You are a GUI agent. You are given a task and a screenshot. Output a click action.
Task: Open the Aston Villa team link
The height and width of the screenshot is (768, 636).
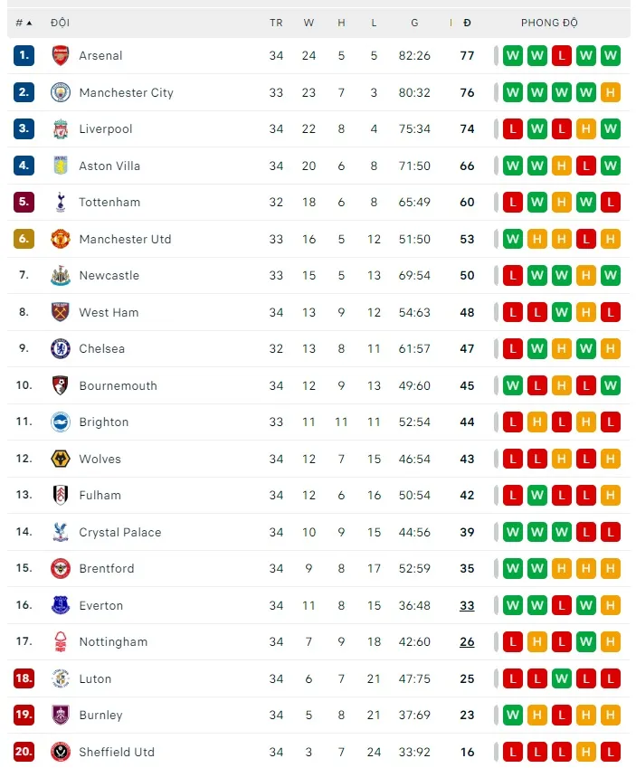coord(109,166)
